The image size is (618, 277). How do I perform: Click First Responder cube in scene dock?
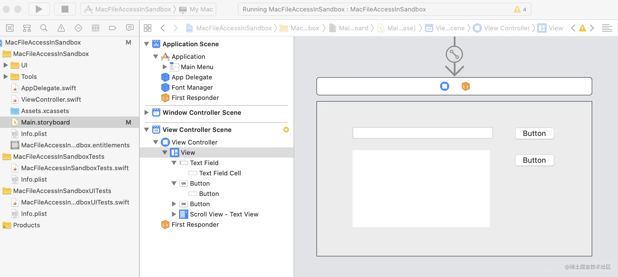pyautogui.click(x=466, y=86)
